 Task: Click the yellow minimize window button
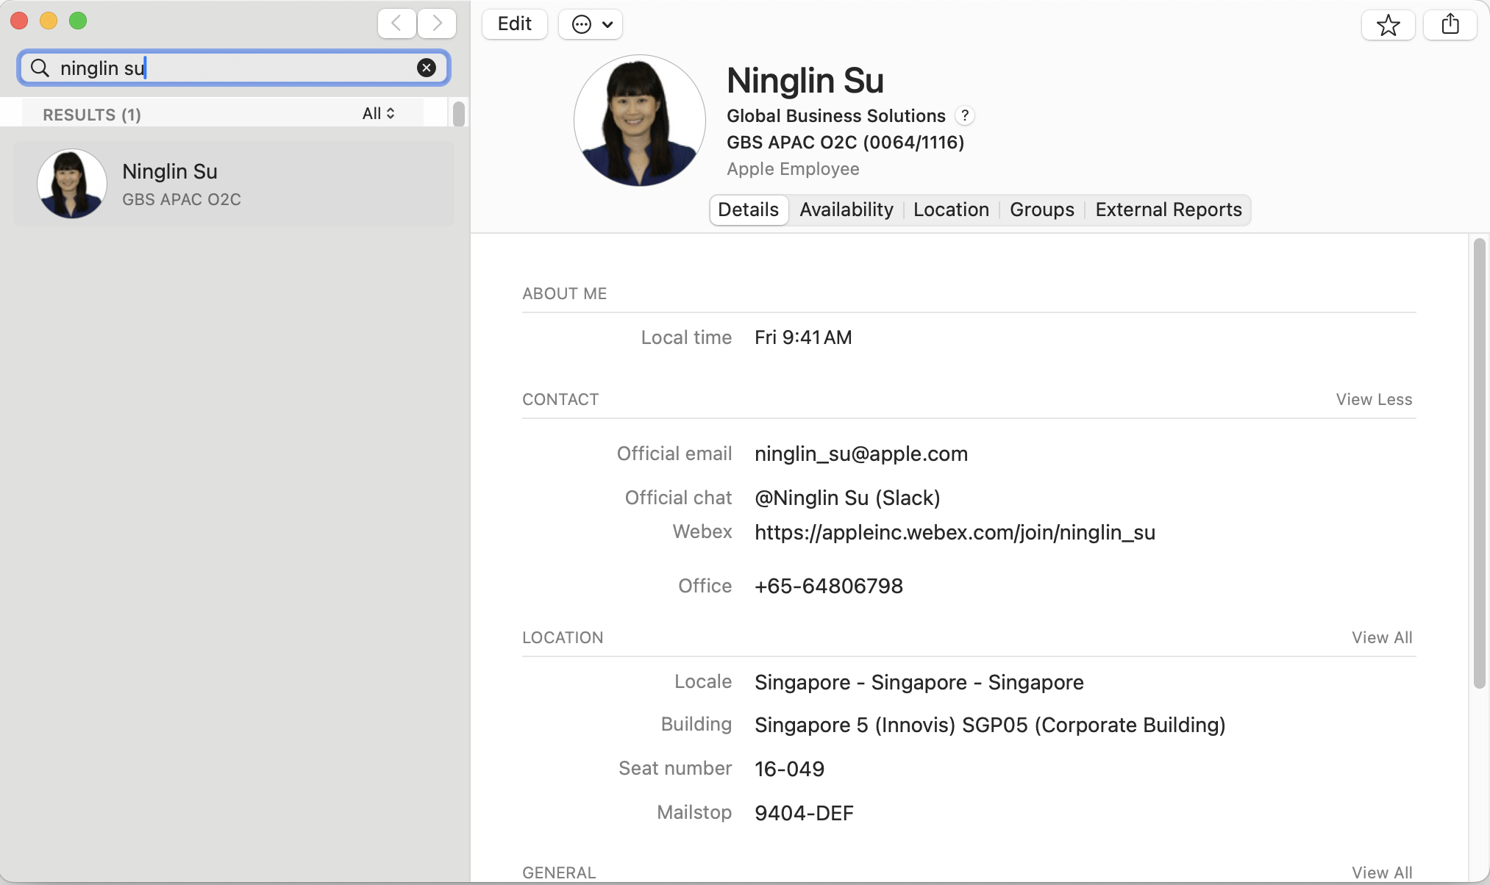49,21
